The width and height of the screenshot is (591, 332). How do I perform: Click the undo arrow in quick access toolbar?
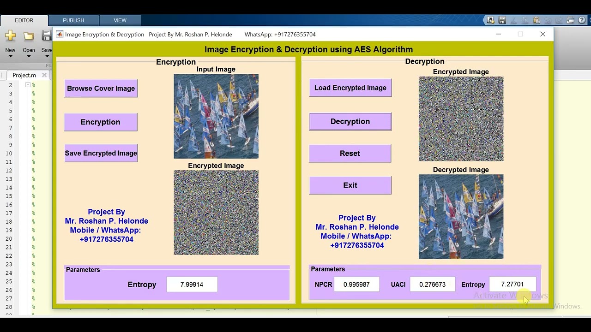[548, 20]
